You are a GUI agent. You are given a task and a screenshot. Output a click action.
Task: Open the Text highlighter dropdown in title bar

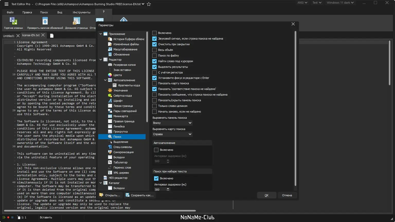pos(317,3)
